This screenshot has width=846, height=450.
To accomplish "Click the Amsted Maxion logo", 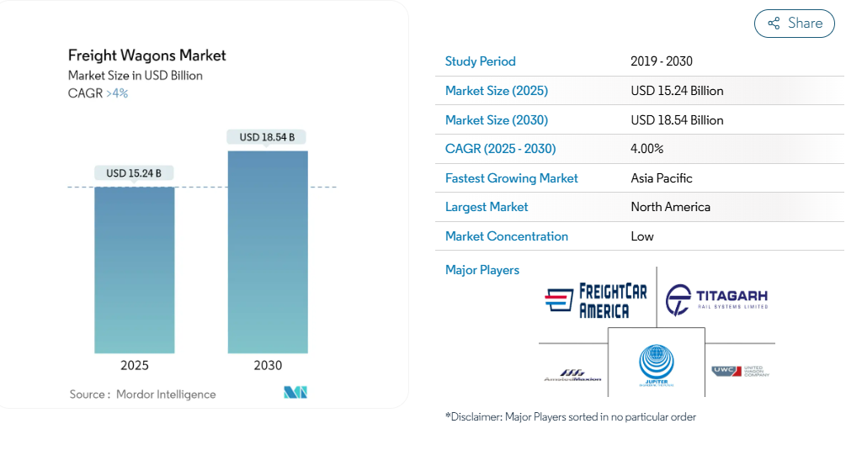I will click(573, 375).
